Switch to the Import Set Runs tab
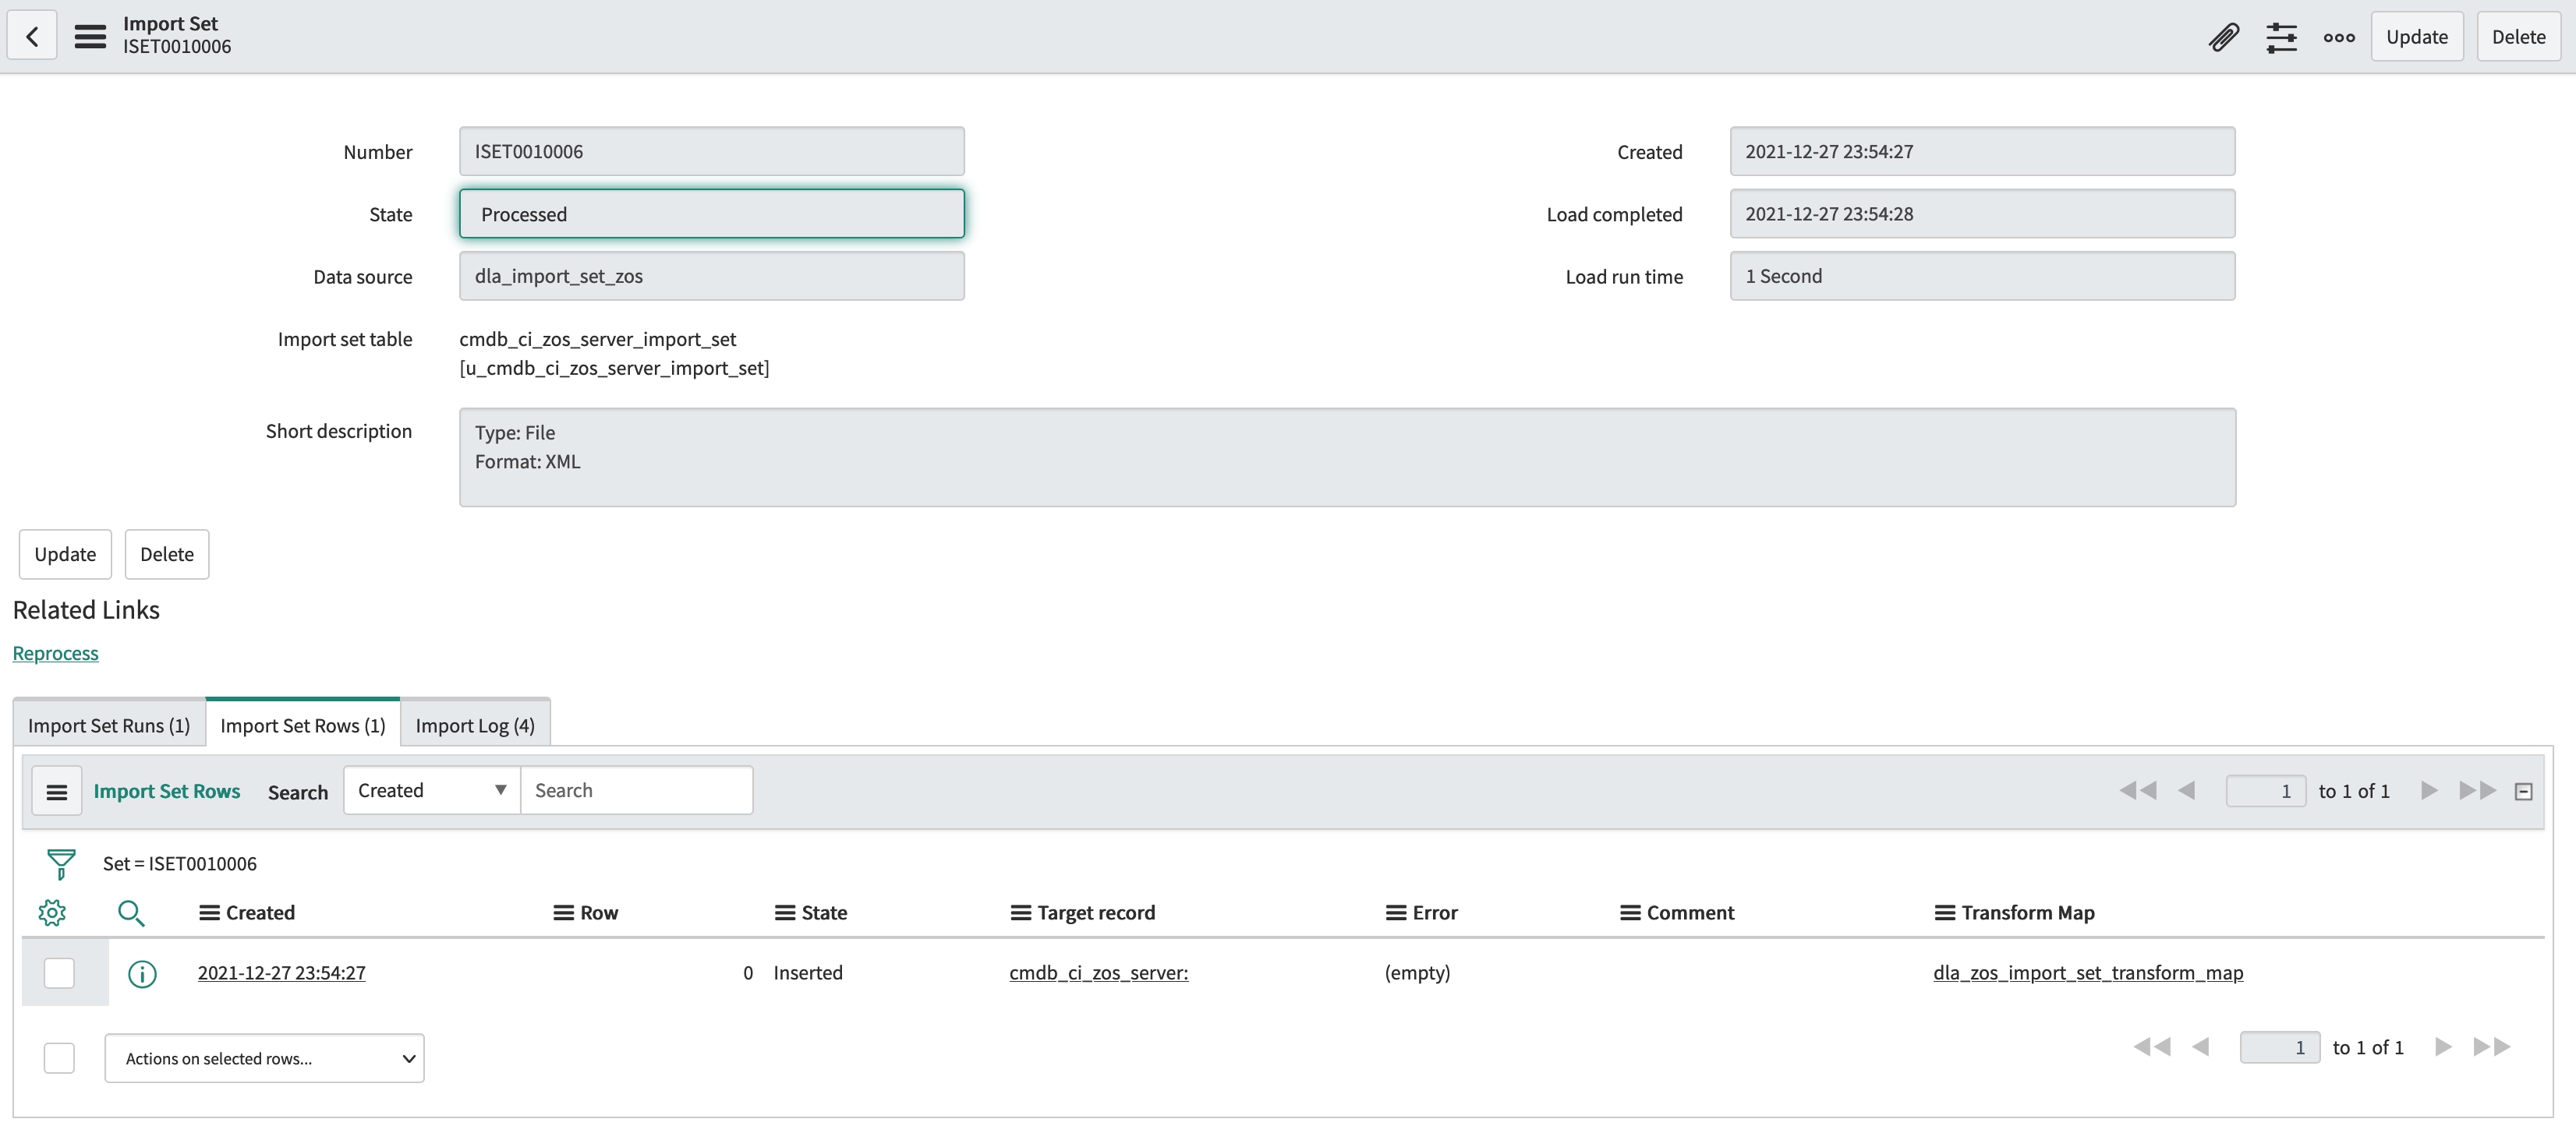The width and height of the screenshot is (2576, 1133). tap(109, 725)
